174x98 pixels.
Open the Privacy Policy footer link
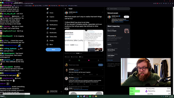(117, 64)
